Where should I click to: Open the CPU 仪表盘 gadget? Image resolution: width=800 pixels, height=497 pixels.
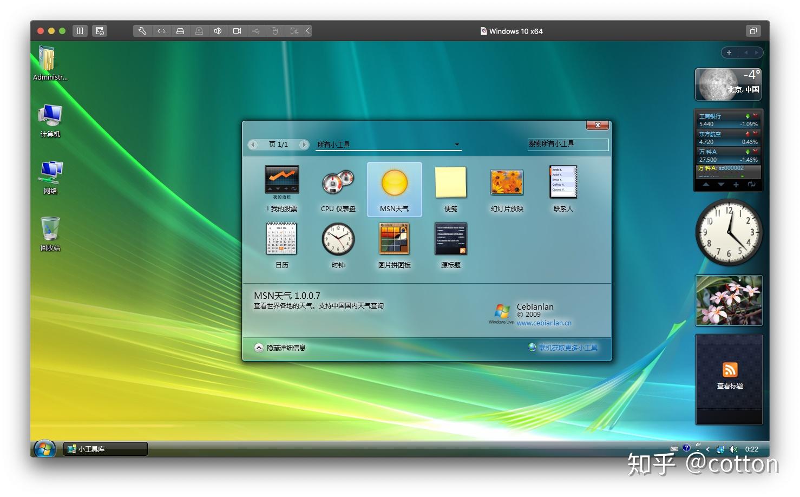(x=338, y=184)
